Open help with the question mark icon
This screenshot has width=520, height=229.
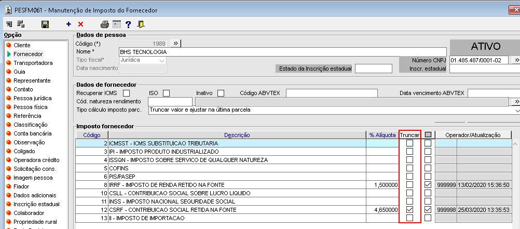[x=128, y=24]
